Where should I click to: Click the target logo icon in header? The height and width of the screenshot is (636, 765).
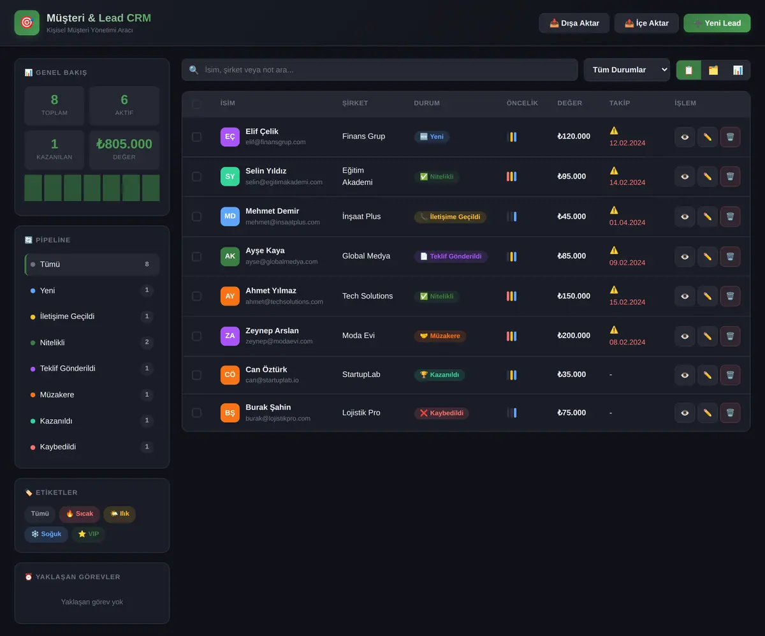[27, 23]
